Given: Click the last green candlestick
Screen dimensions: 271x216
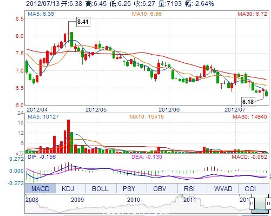Looking at the screenshot, I should (x=267, y=93).
